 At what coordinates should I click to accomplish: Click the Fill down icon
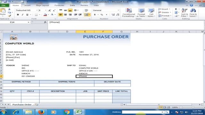[176, 12]
